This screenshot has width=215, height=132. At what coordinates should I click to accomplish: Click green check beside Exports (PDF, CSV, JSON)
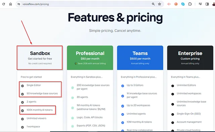coord(73,126)
